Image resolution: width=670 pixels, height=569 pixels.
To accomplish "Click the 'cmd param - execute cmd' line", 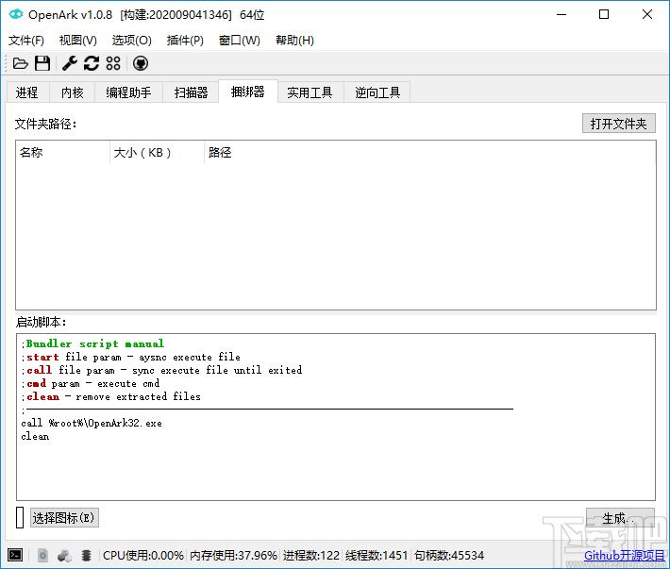I will coord(91,384).
